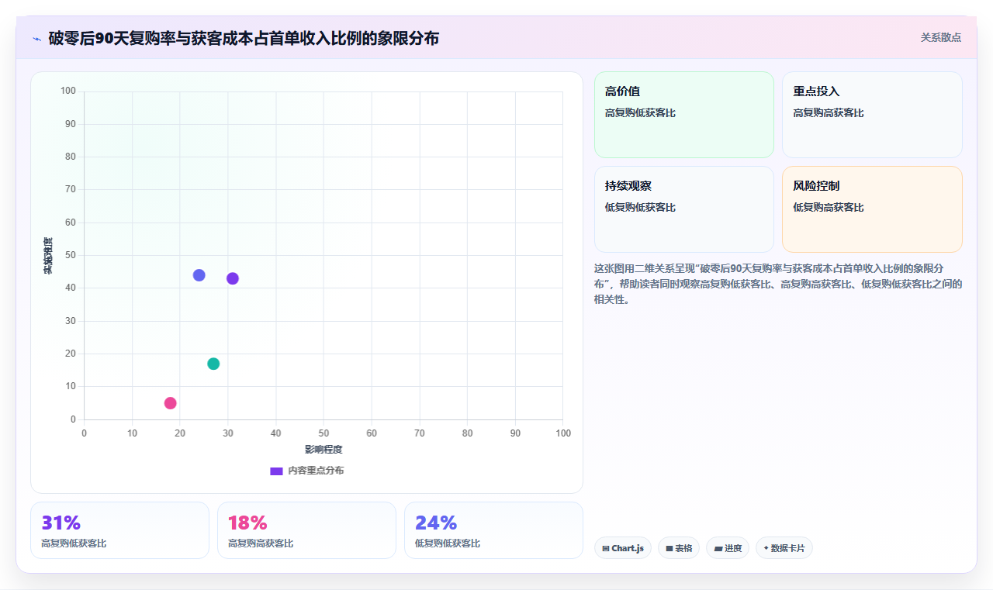
Task: Select the 进度 tag chip
Action: pos(728,548)
